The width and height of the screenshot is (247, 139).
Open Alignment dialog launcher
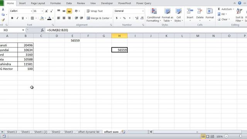coord(111,25)
